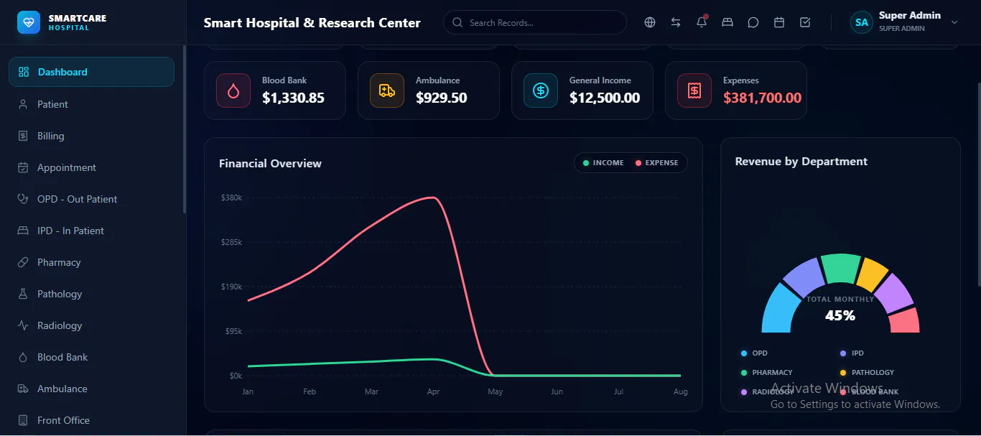This screenshot has height=436, width=981.
Task: Click the SmartCare Hospital heart logo
Action: [x=29, y=22]
